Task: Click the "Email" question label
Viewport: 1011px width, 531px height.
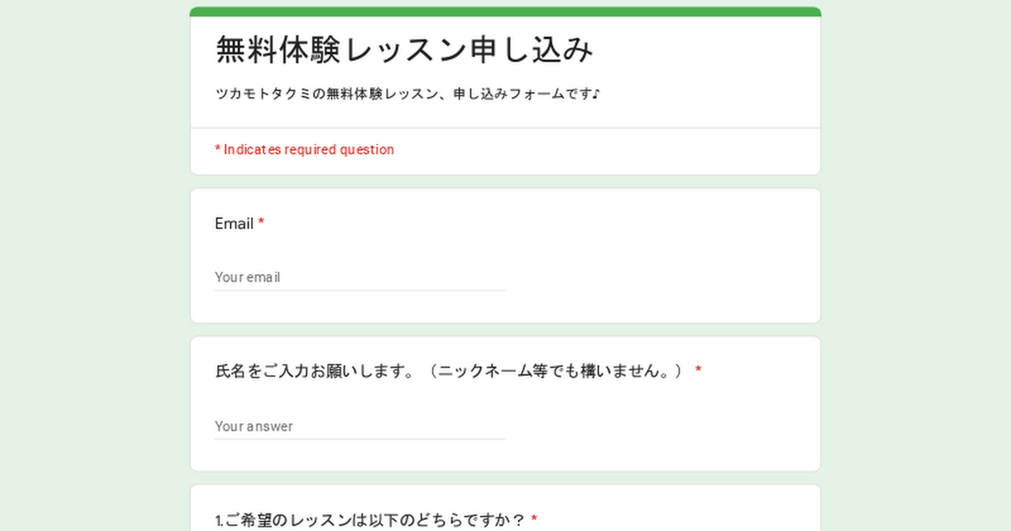Action: [x=234, y=224]
